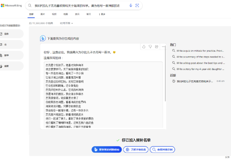Viewport: 231px width, 163px height.
Task: Click the Microsoft Bing logo
Action: [11, 5]
